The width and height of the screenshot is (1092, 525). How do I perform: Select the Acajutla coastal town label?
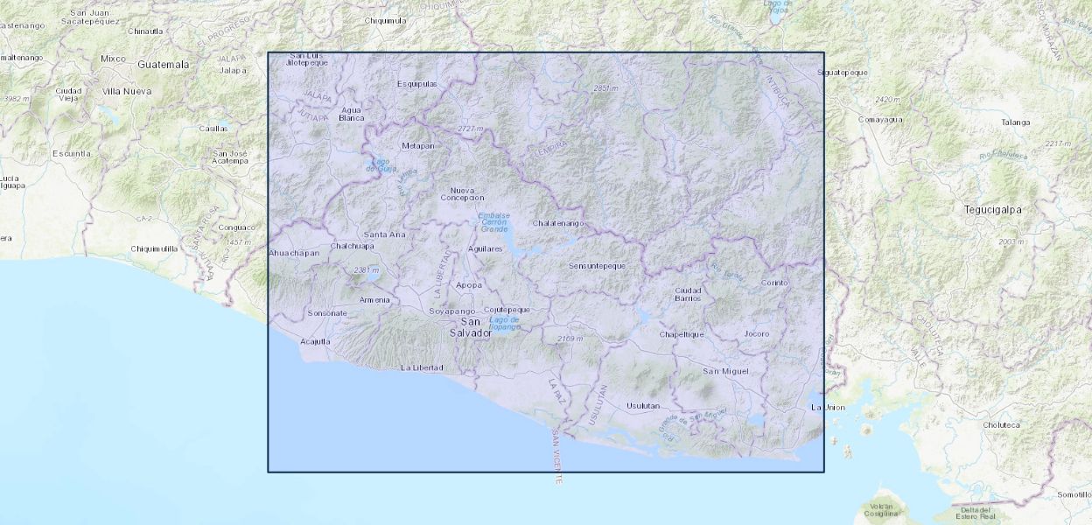[315, 341]
